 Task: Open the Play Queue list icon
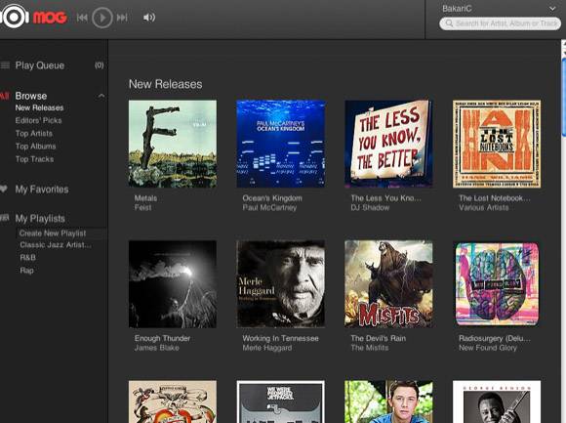[5, 65]
